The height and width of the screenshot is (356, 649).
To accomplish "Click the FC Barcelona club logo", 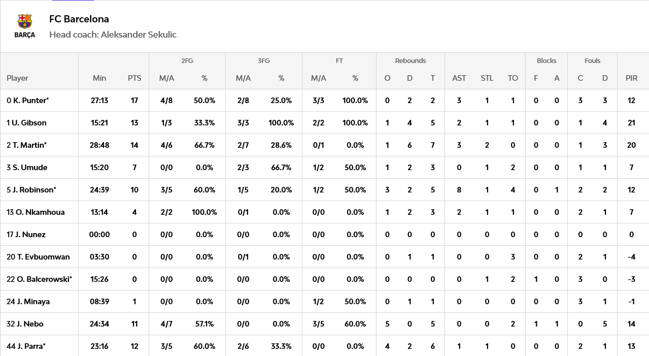I will (24, 26).
